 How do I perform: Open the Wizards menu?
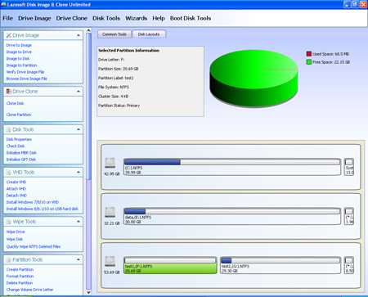click(x=137, y=18)
